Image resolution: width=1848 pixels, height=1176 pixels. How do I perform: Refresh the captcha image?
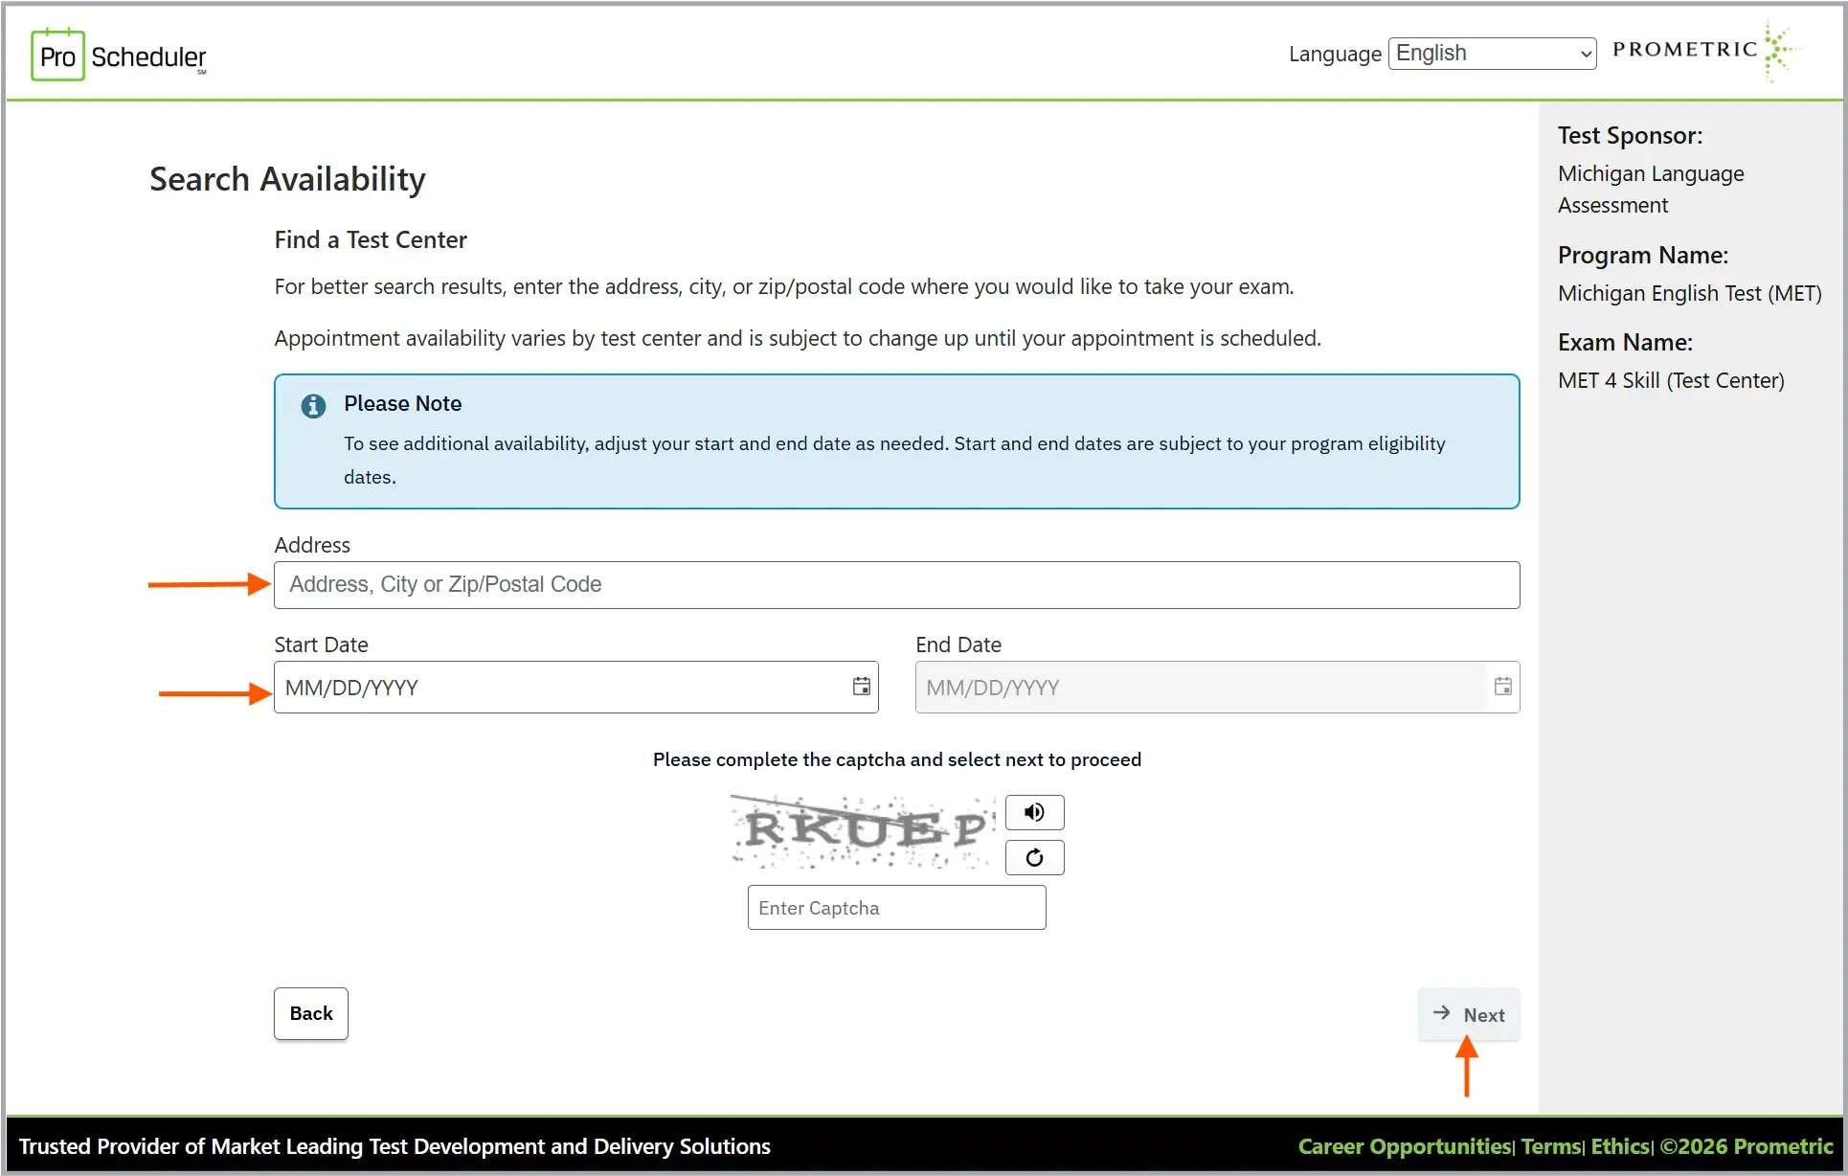point(1034,857)
